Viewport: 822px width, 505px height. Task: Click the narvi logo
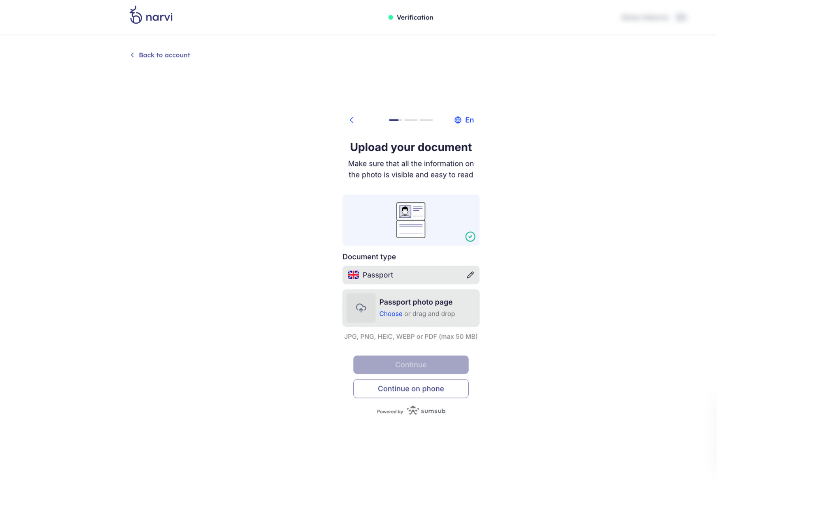151,15
